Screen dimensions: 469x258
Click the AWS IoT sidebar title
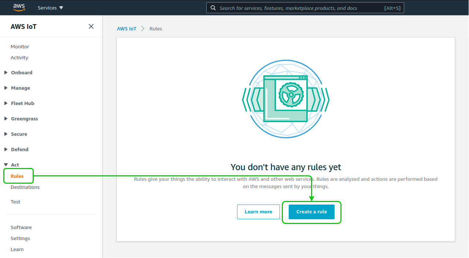[23, 26]
